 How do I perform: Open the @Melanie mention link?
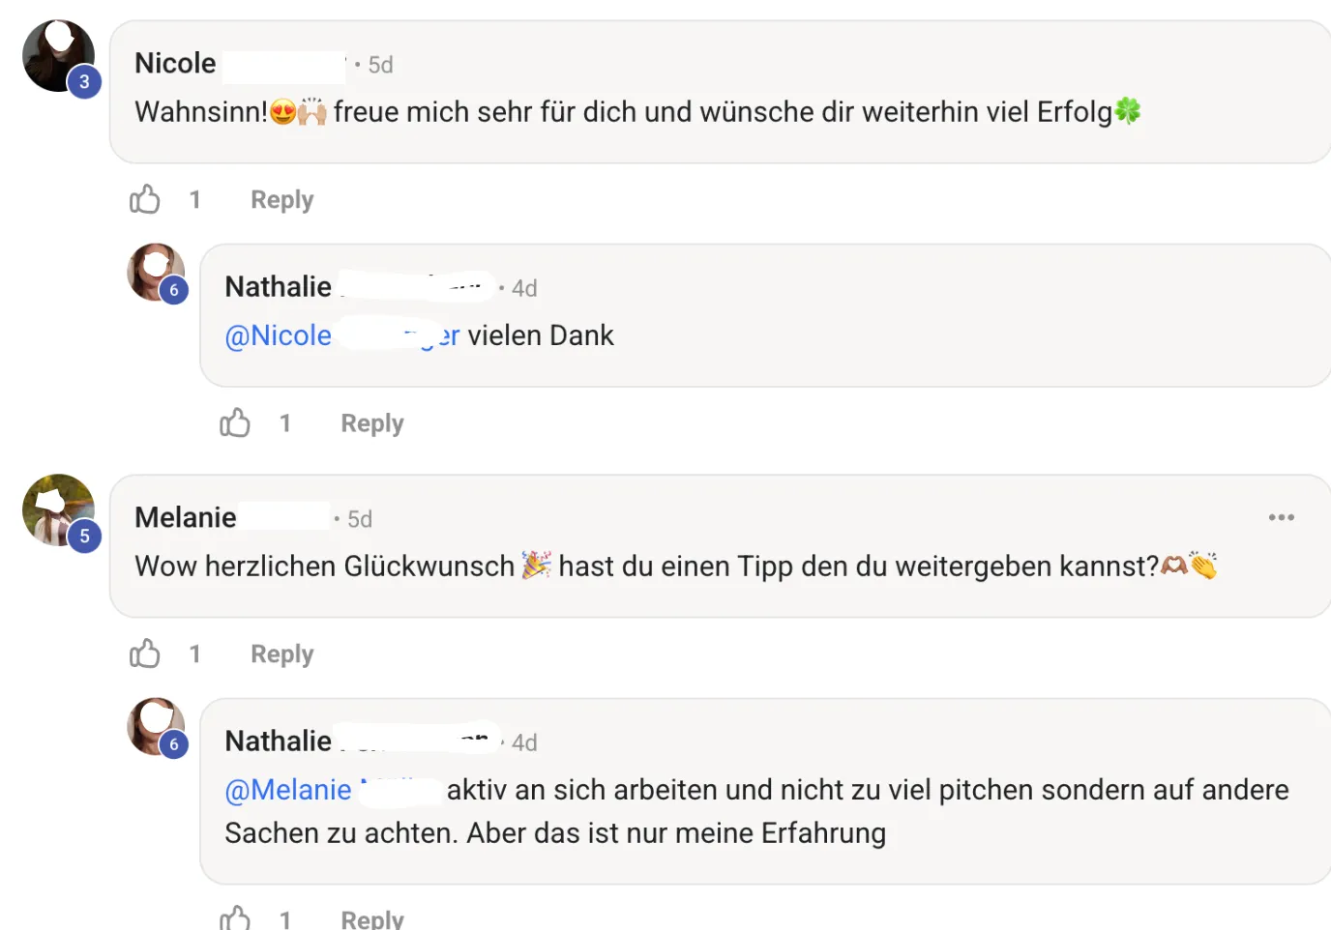tap(286, 790)
